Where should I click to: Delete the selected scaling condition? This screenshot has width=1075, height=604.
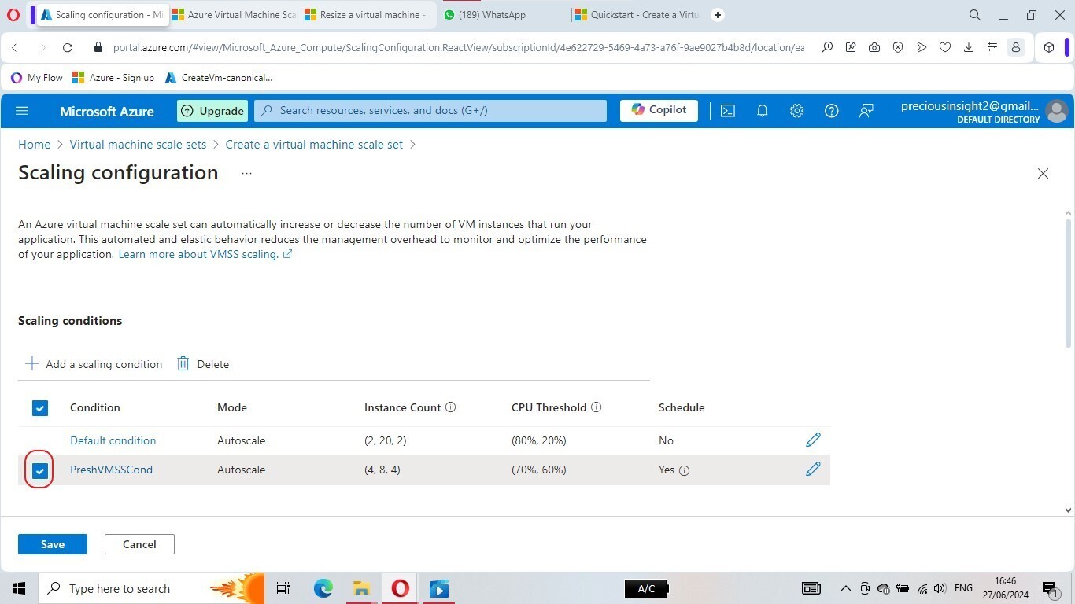[x=203, y=364]
